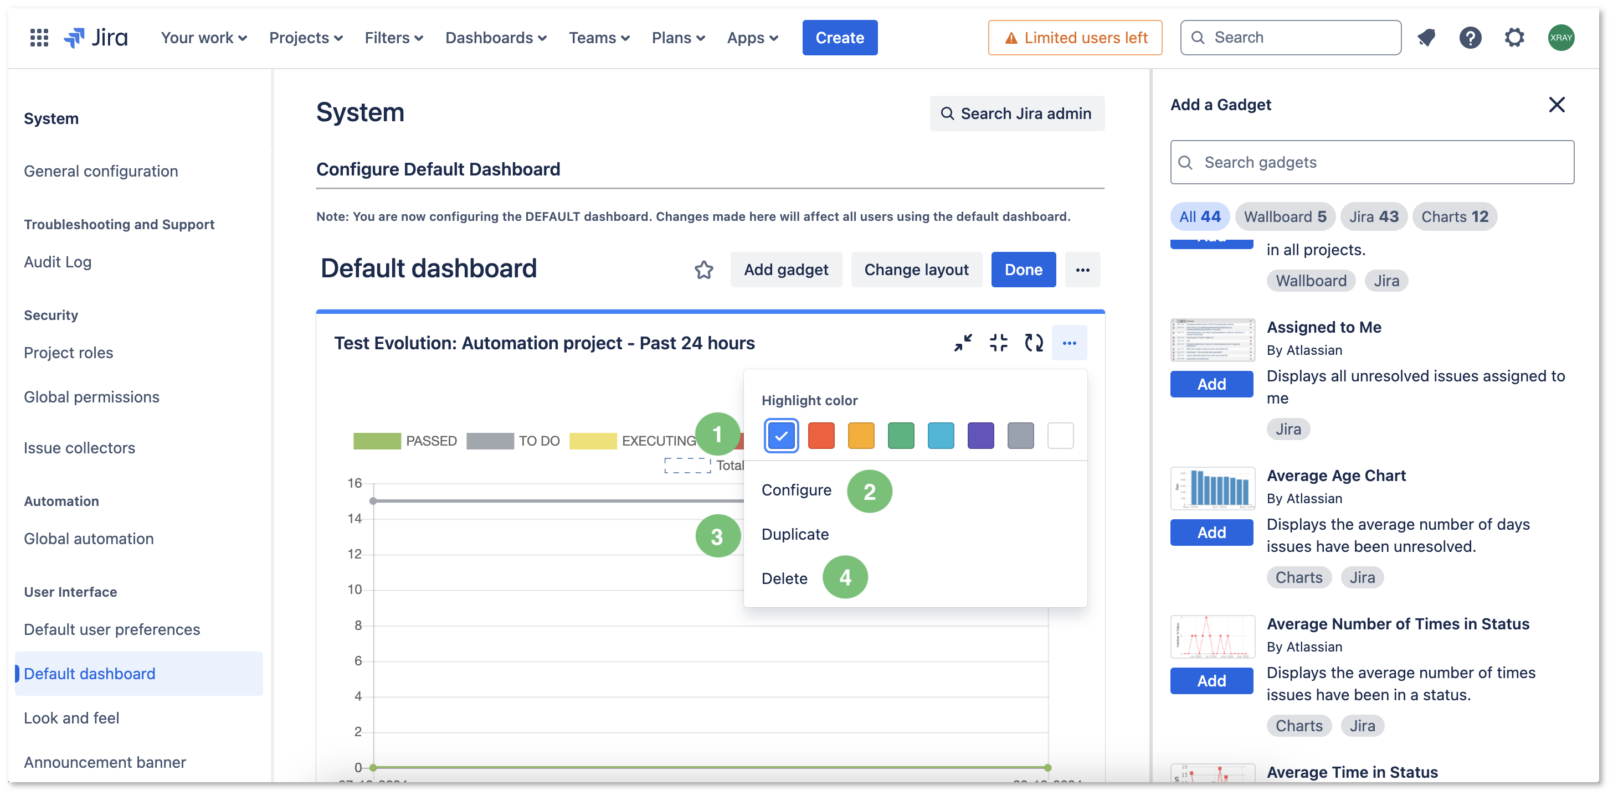Image resolution: width=1613 pixels, height=796 pixels.
Task: Select the red highlight color
Action: click(x=821, y=436)
